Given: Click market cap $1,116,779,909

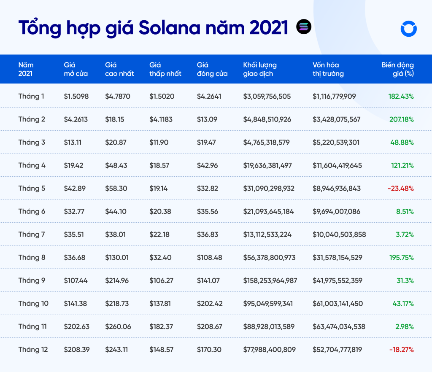Looking at the screenshot, I should tap(334, 96).
